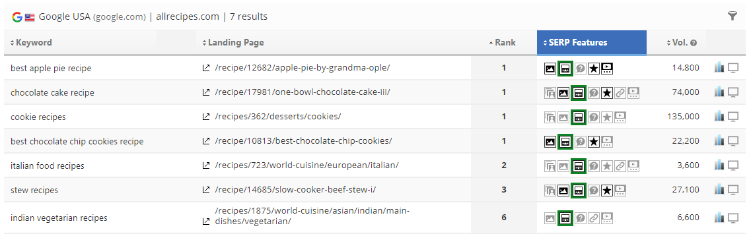Click link chain icon in chocolate cake row
This screenshot has height=238, width=751.
tap(620, 92)
